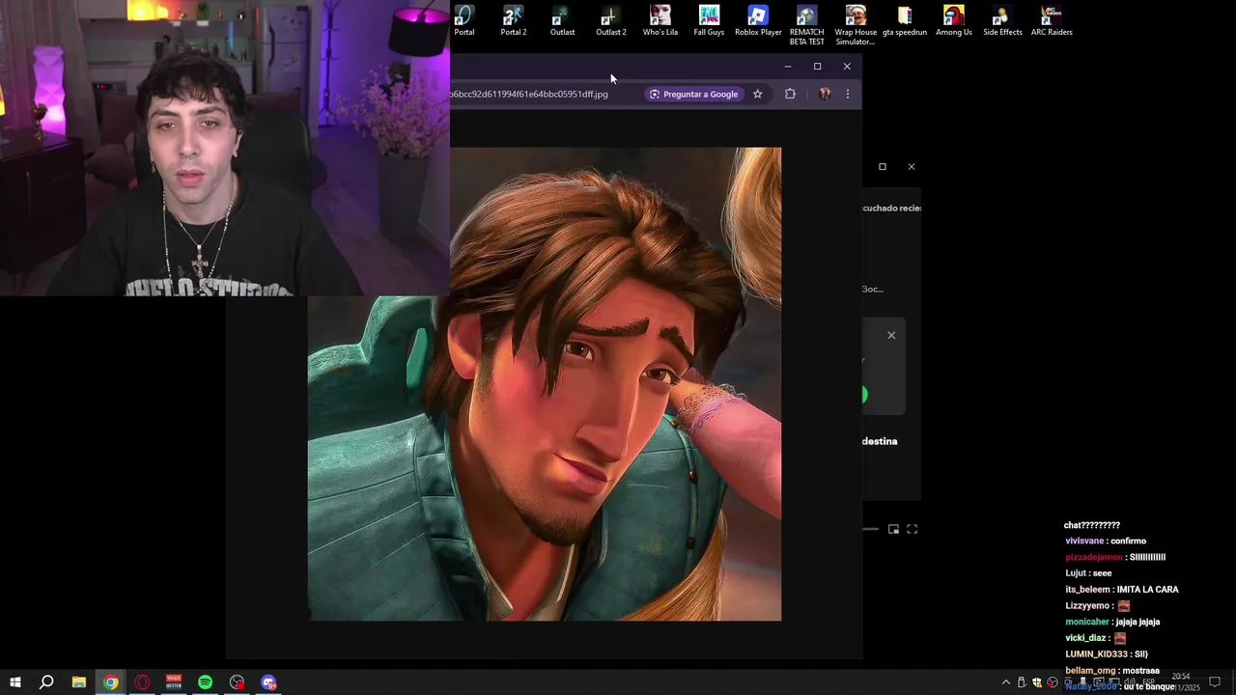Screen dimensions: 1236x695
Task: Expand the hidden system tray icons
Action: (x=1005, y=682)
